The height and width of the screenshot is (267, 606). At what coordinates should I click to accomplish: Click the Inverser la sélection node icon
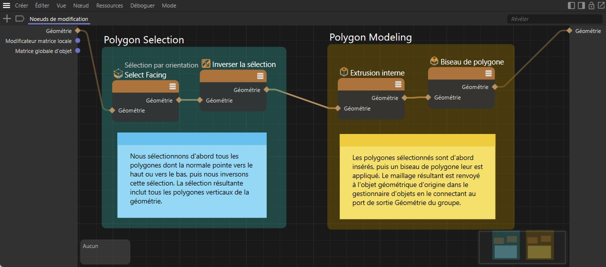tap(206, 64)
